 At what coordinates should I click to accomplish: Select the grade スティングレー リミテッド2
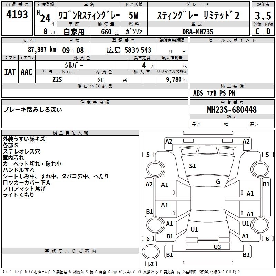(198, 16)
